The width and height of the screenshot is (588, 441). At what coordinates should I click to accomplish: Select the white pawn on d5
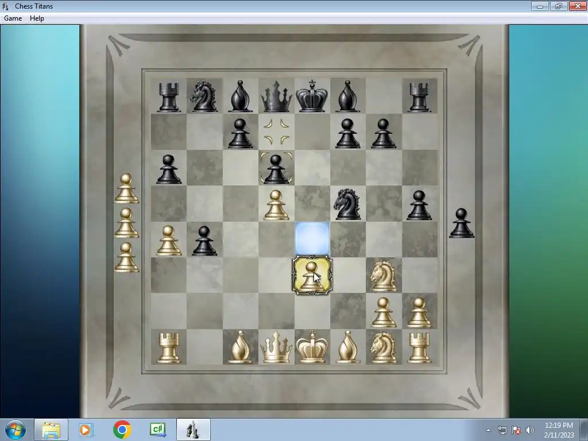pos(276,205)
